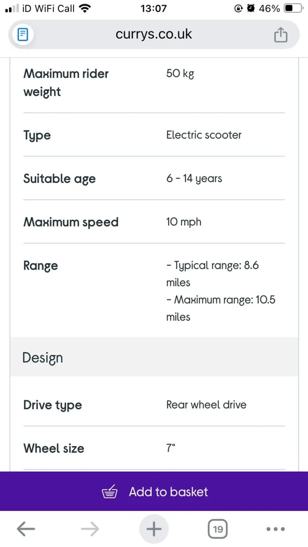Open a new tab with the plus icon
This screenshot has width=308, height=547.
(154, 529)
